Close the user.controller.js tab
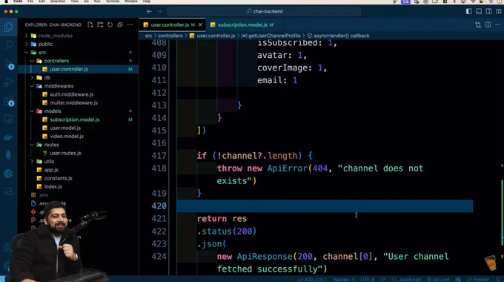 pos(200,24)
